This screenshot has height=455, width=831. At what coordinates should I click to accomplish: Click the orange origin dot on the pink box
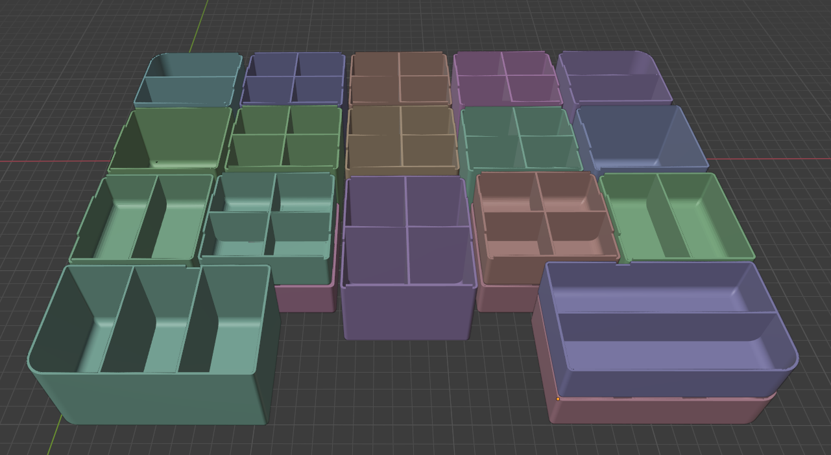click(557, 398)
